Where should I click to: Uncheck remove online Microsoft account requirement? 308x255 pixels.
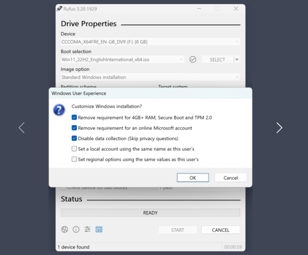74,128
